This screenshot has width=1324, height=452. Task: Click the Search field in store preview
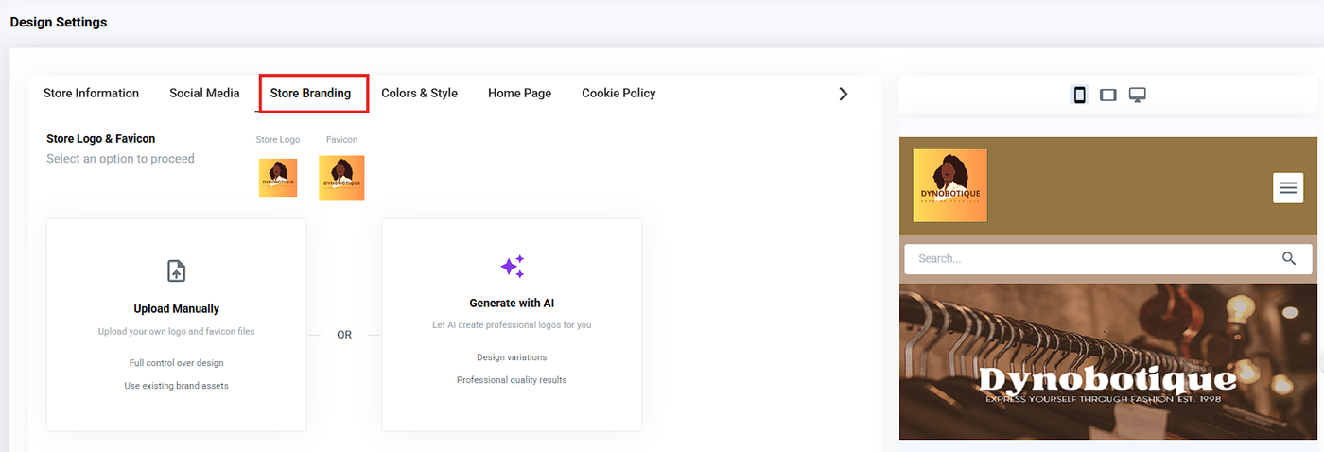coord(1088,258)
